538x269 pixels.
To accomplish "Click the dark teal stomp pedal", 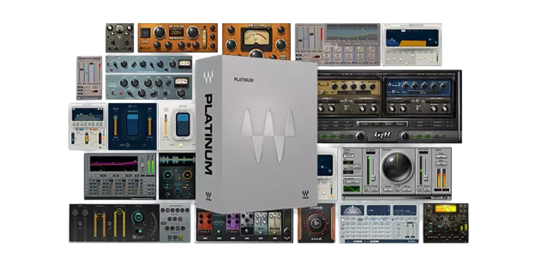I will point(220,224).
